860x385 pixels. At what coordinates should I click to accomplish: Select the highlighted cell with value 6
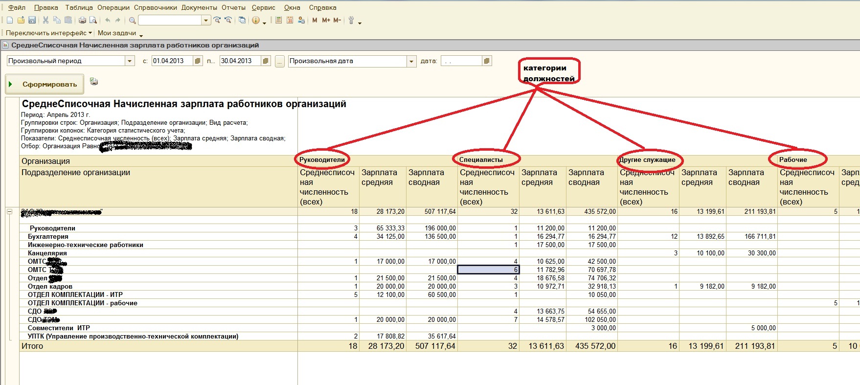(488, 270)
